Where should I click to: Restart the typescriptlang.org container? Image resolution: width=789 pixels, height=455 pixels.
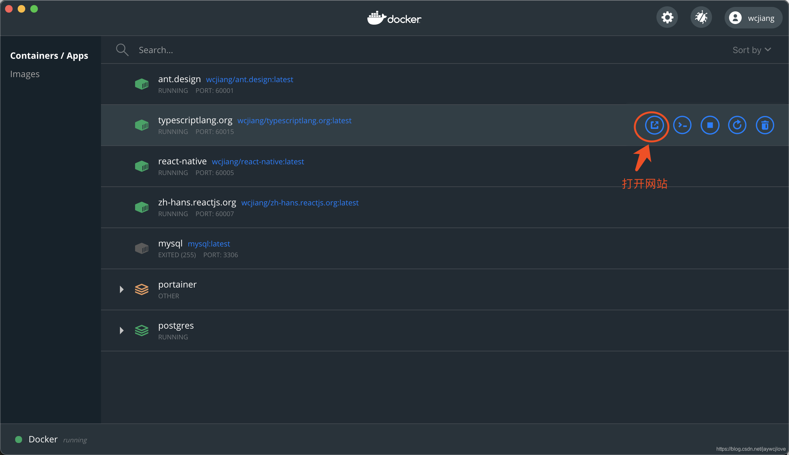[x=737, y=125]
